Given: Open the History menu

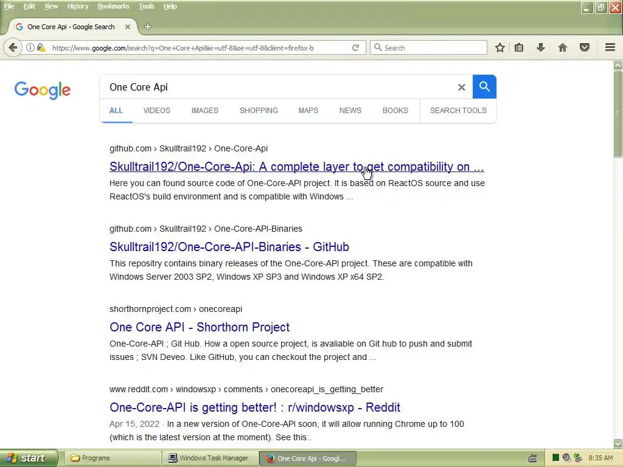Looking at the screenshot, I should point(77,6).
